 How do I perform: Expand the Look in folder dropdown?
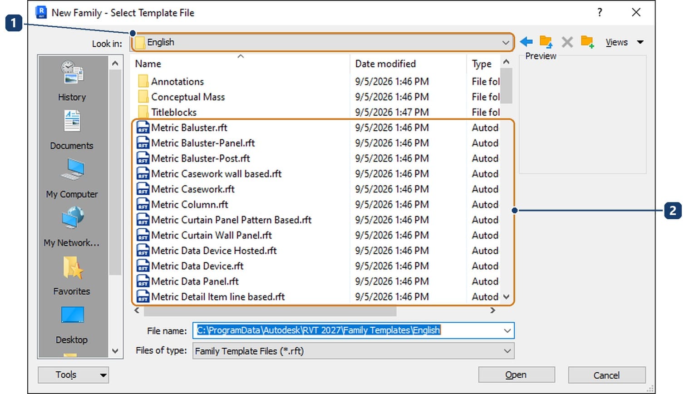[x=506, y=42]
